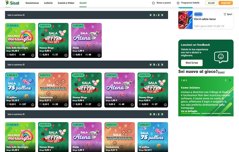Viewport: 239px width, 152px height.
Task: Click the Sisal logo in header
Action: coord(12,3)
